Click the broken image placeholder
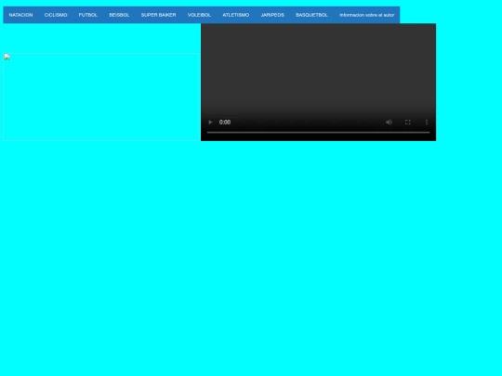This screenshot has height=376, width=502. (102, 97)
